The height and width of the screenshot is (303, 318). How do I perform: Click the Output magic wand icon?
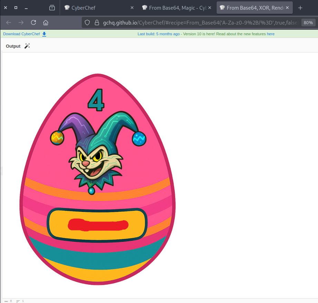point(27,46)
